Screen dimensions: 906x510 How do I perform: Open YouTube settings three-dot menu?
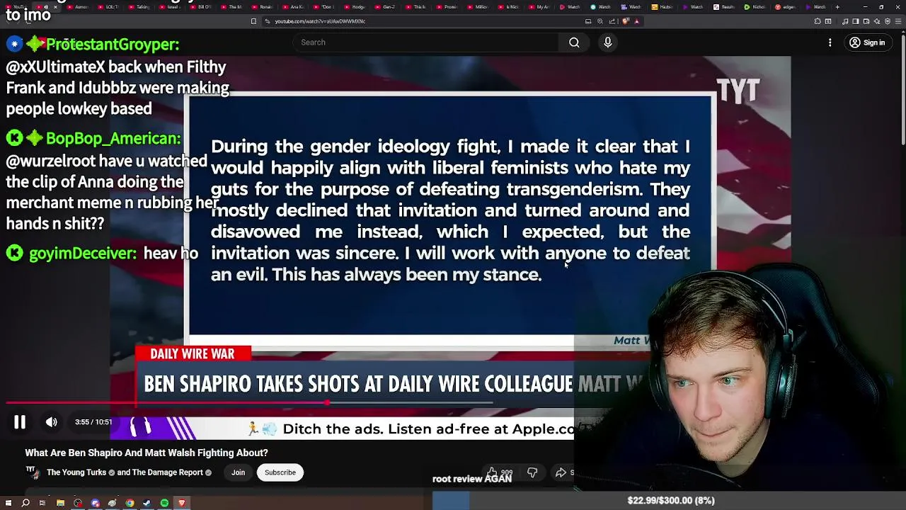830,42
